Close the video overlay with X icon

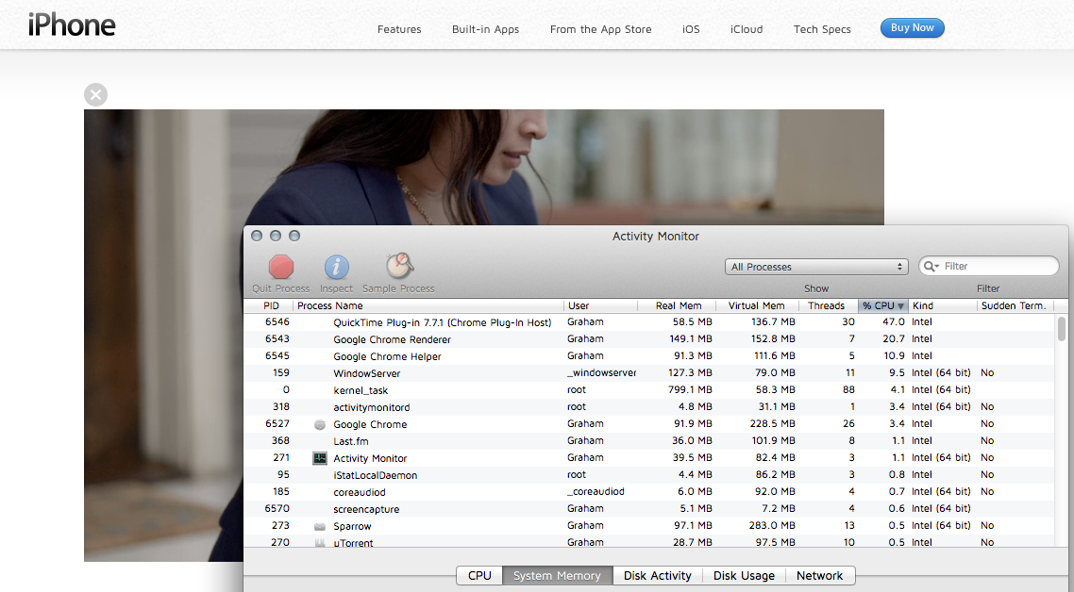96,94
